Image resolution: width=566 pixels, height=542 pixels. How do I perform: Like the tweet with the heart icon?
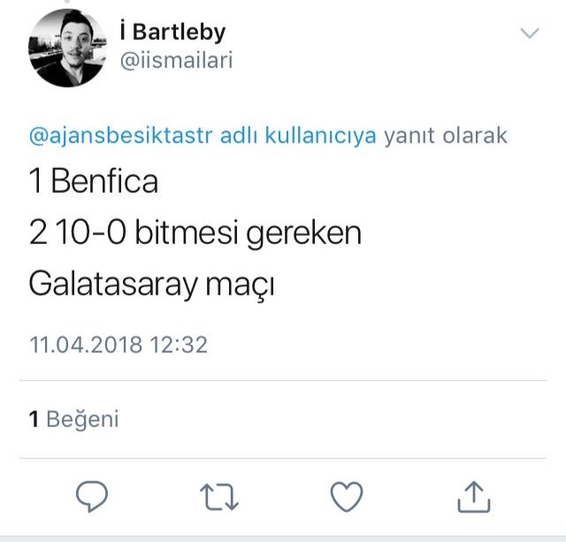346,497
